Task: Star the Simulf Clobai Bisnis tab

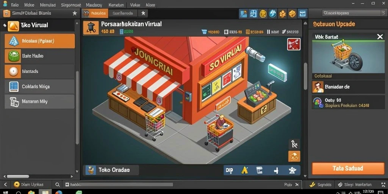Action: click(x=75, y=13)
